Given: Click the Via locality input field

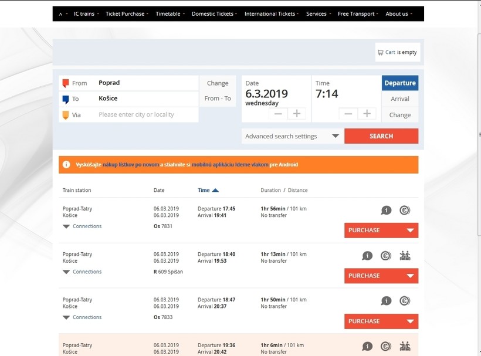Looking at the screenshot, I should 147,115.
